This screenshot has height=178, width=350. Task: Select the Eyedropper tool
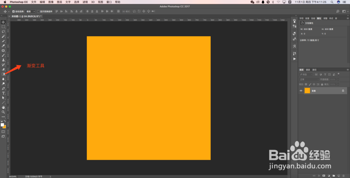click(3, 46)
